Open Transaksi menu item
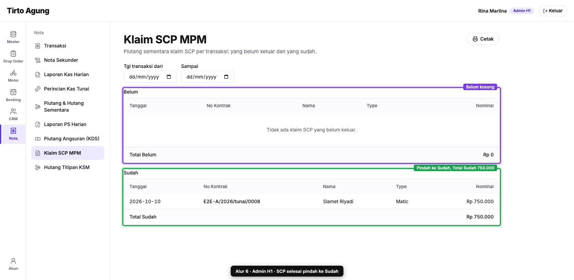The image size is (574, 280). click(x=68, y=46)
